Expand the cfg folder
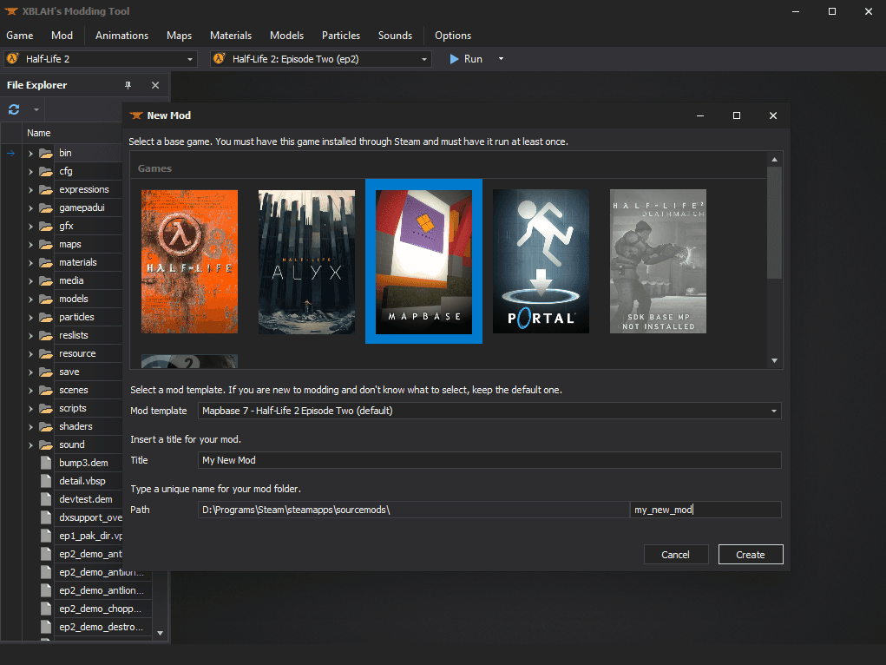Viewport: 886px width, 665px height. pyautogui.click(x=30, y=171)
